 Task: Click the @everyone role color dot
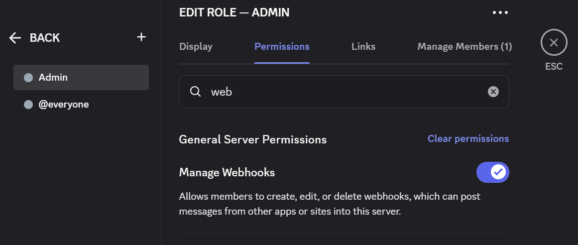tap(28, 105)
